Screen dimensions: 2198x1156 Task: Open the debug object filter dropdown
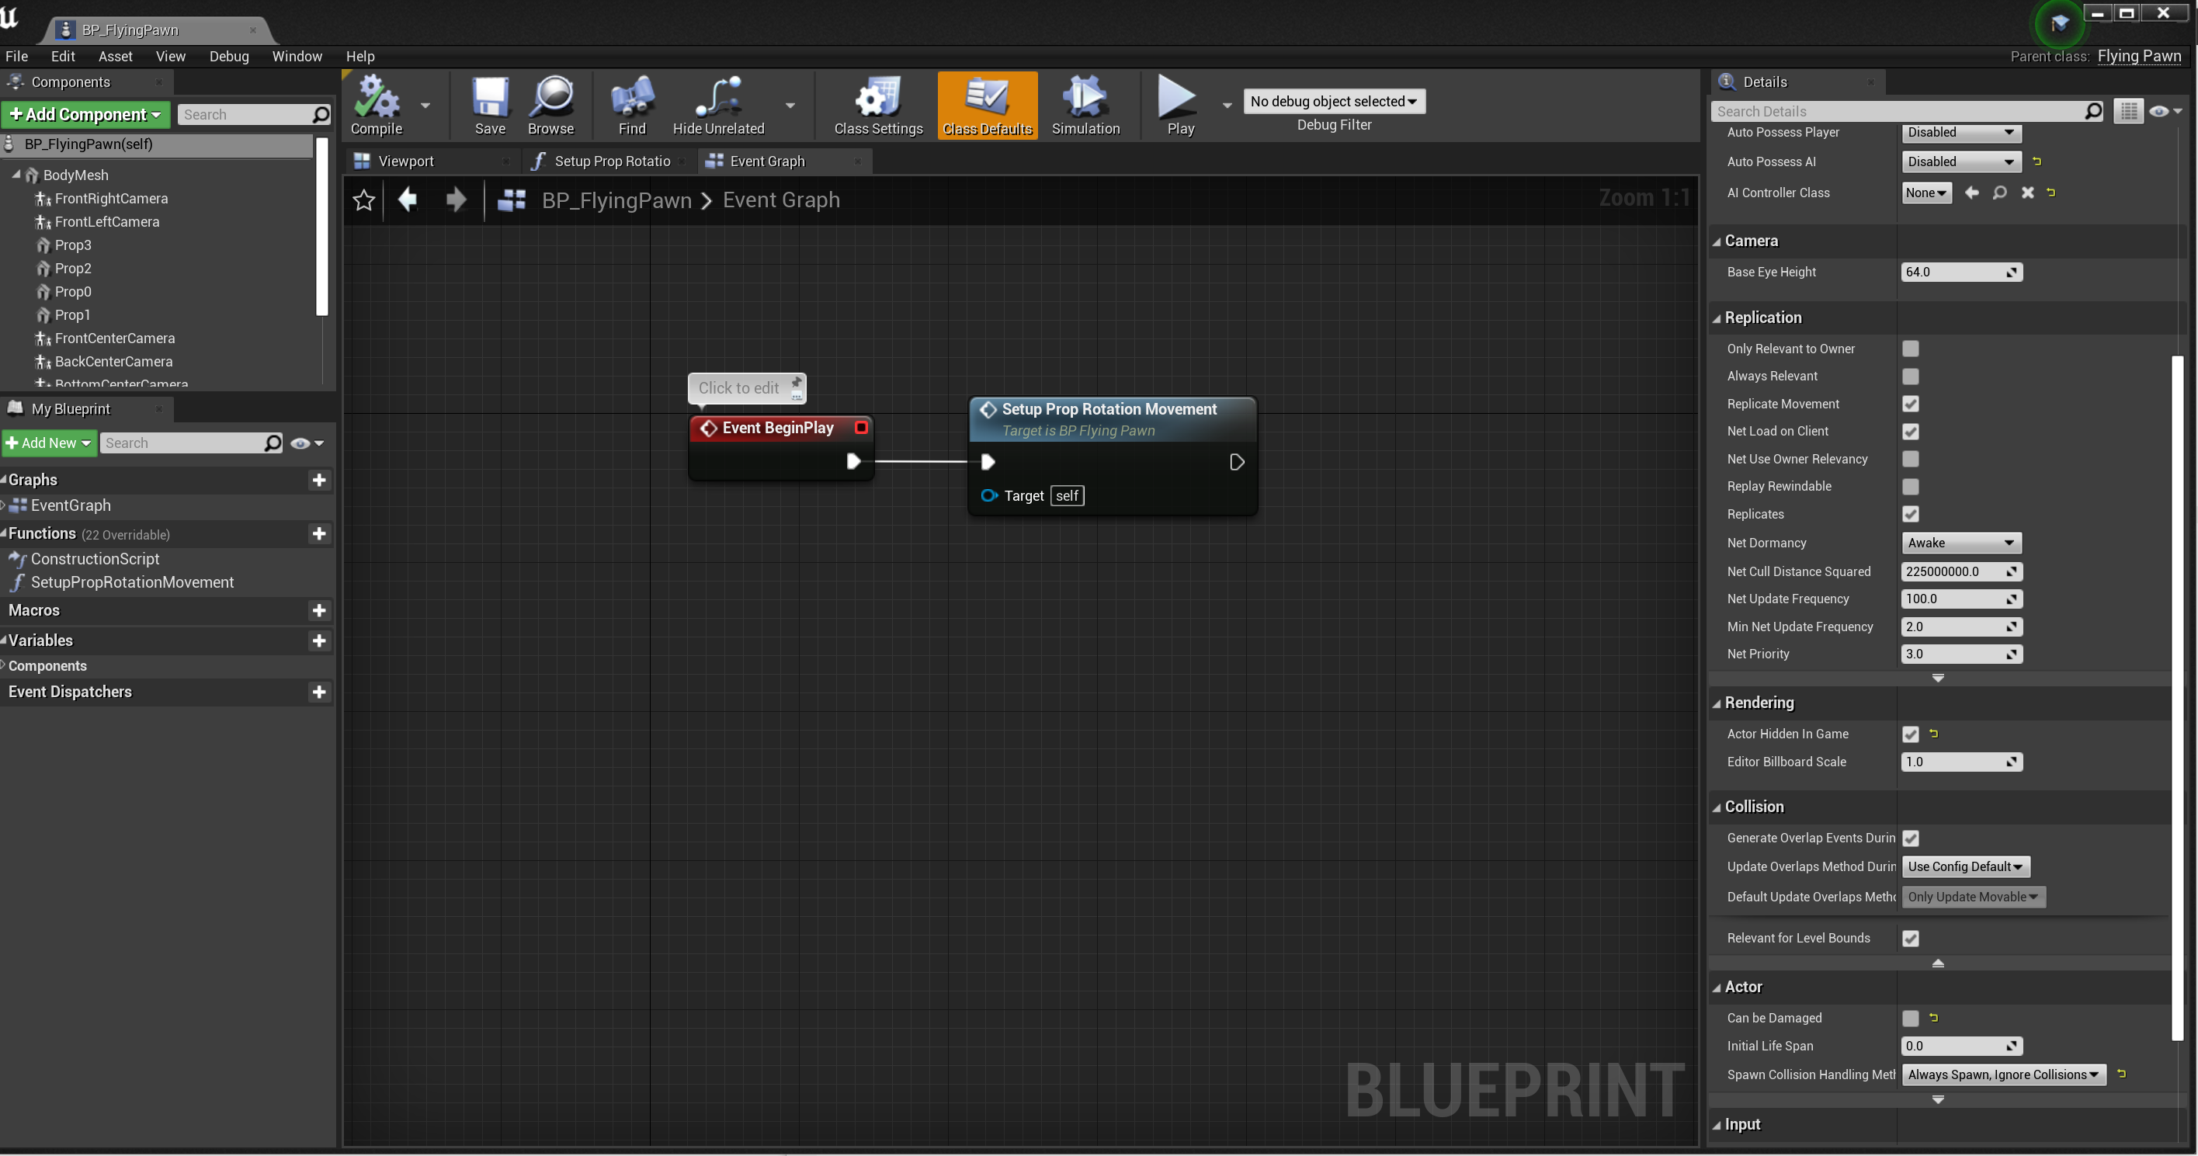coord(1333,102)
